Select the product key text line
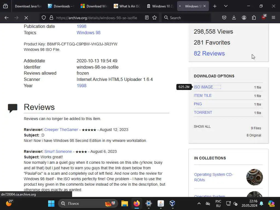 pos(71,44)
